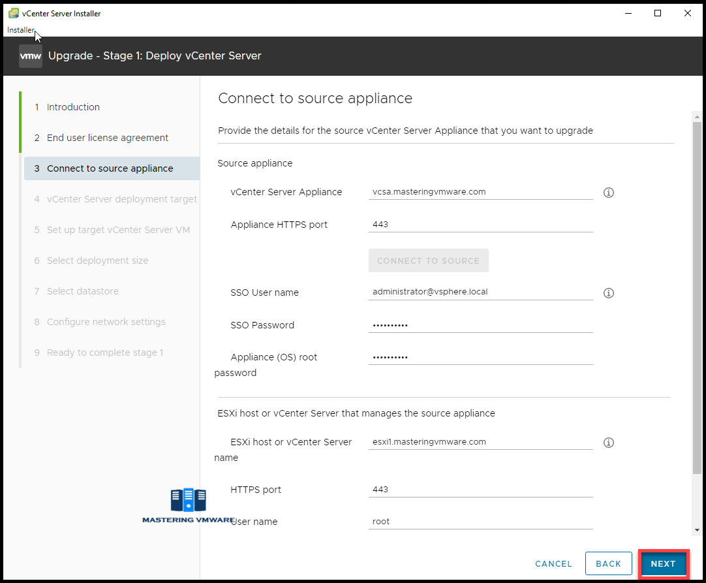This screenshot has height=583, width=706.
Task: Go to step 1 Introduction
Action: (x=73, y=107)
